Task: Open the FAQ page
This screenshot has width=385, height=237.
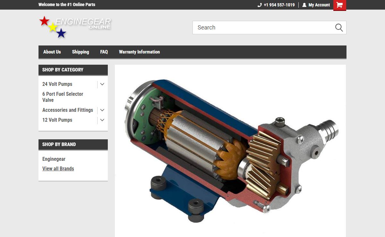Action: tap(104, 52)
